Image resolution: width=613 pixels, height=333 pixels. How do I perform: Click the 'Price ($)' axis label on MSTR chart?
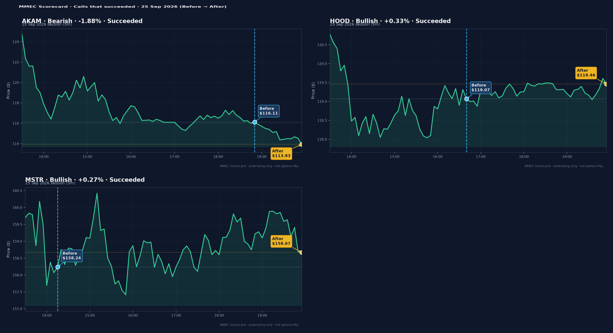(x=8, y=249)
